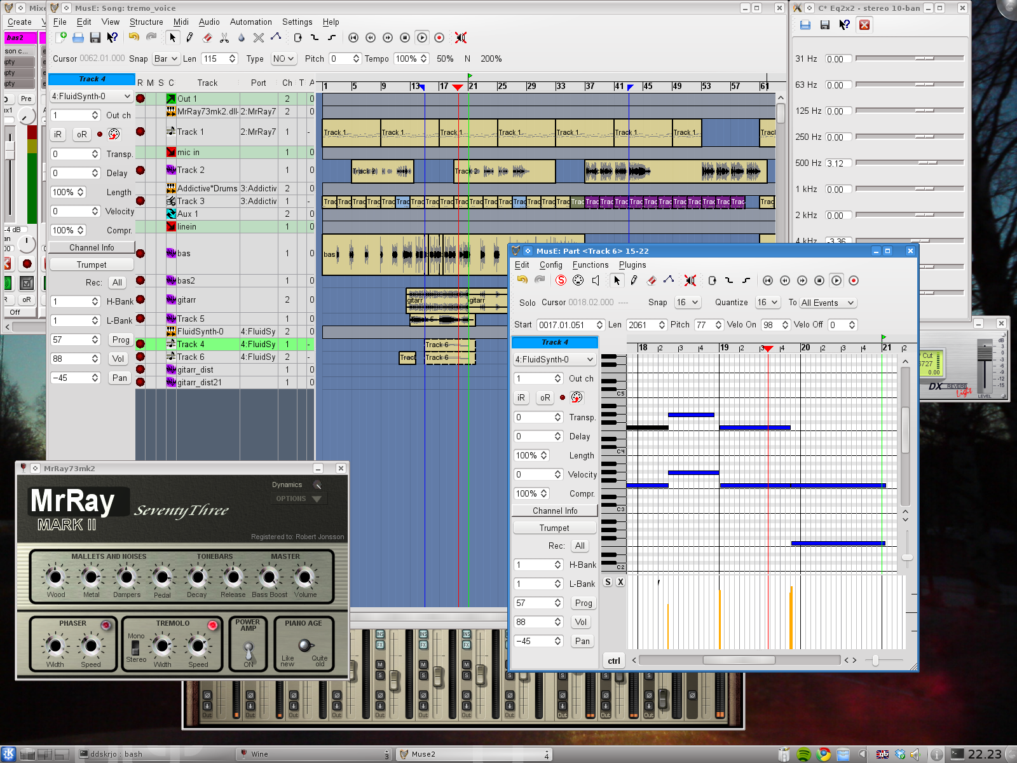Toggle record arm on Track 2
This screenshot has width=1017, height=763.
140,170
